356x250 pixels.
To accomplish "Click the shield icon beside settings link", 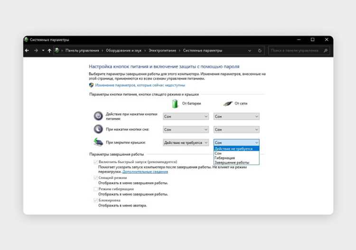I will coord(91,85).
